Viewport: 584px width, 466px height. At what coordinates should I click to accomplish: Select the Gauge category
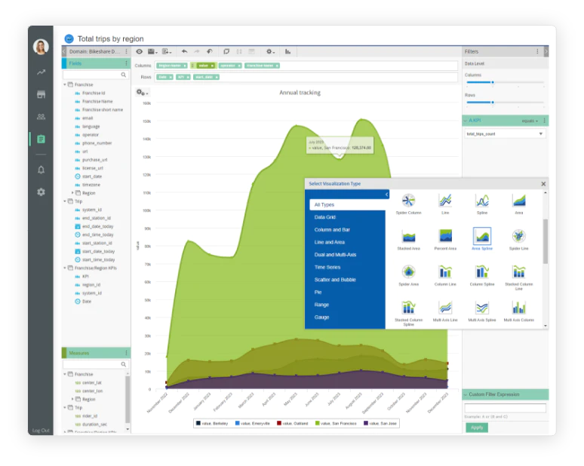[321, 317]
